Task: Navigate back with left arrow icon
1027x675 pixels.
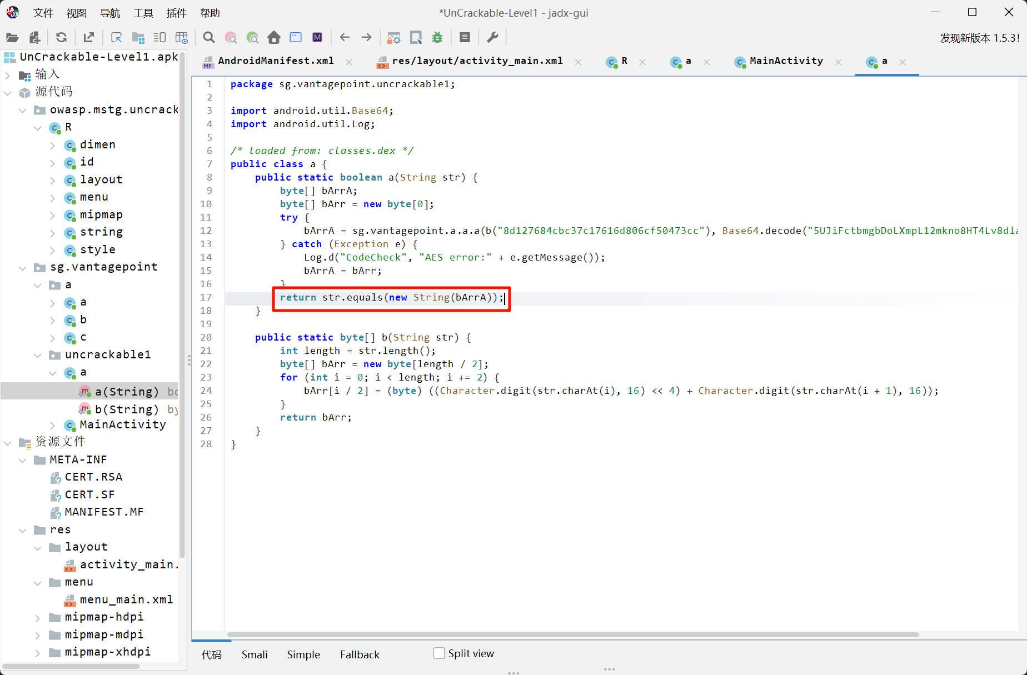Action: point(345,38)
